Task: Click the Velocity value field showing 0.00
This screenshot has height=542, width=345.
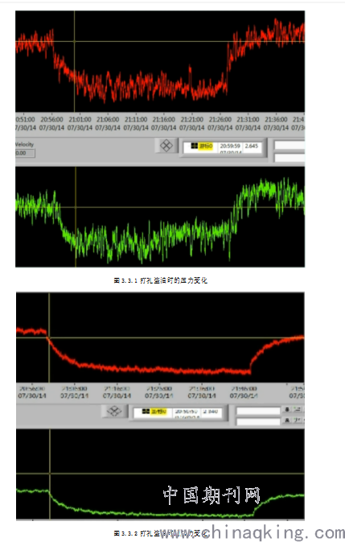Action: tap(25, 153)
